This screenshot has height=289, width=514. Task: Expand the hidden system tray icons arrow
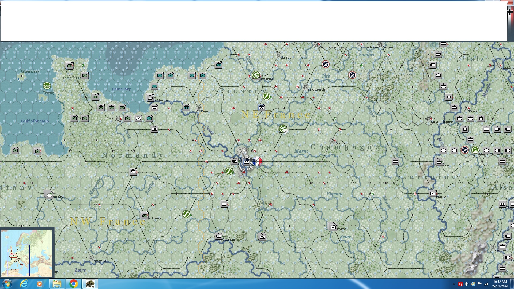click(454, 284)
